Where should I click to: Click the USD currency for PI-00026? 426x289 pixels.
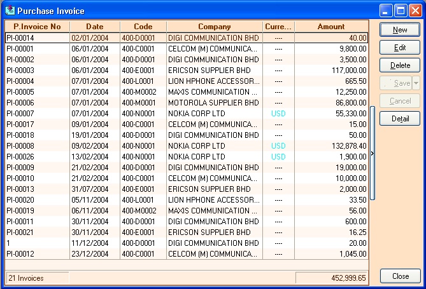(278, 157)
